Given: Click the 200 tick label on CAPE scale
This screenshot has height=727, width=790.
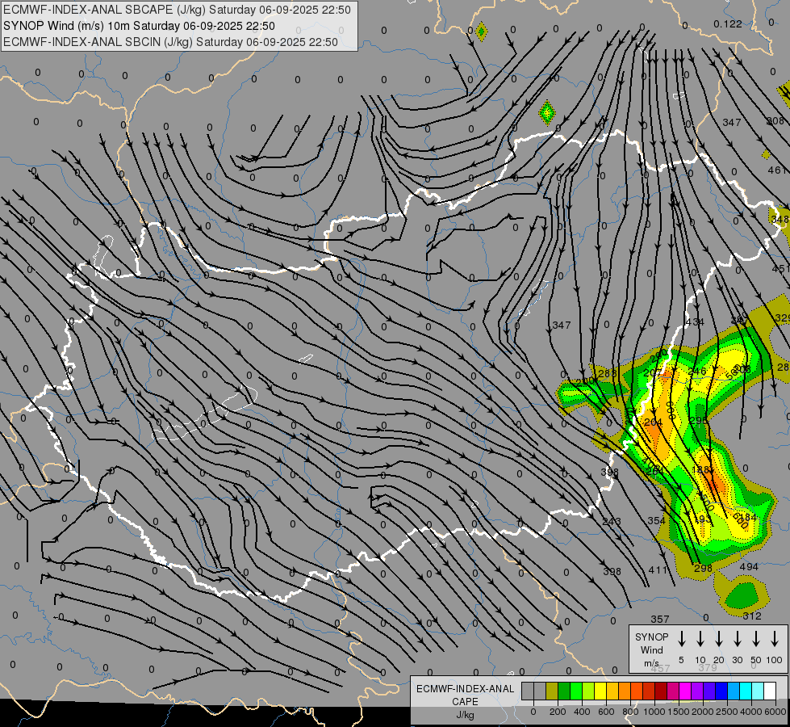Looking at the screenshot, I should coord(558,712).
